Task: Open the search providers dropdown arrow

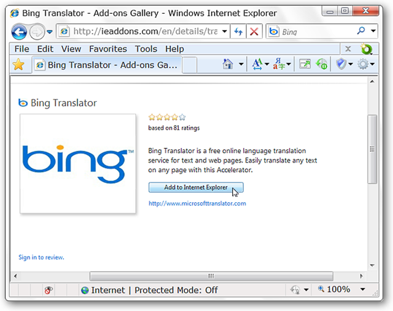Action: coord(373,31)
